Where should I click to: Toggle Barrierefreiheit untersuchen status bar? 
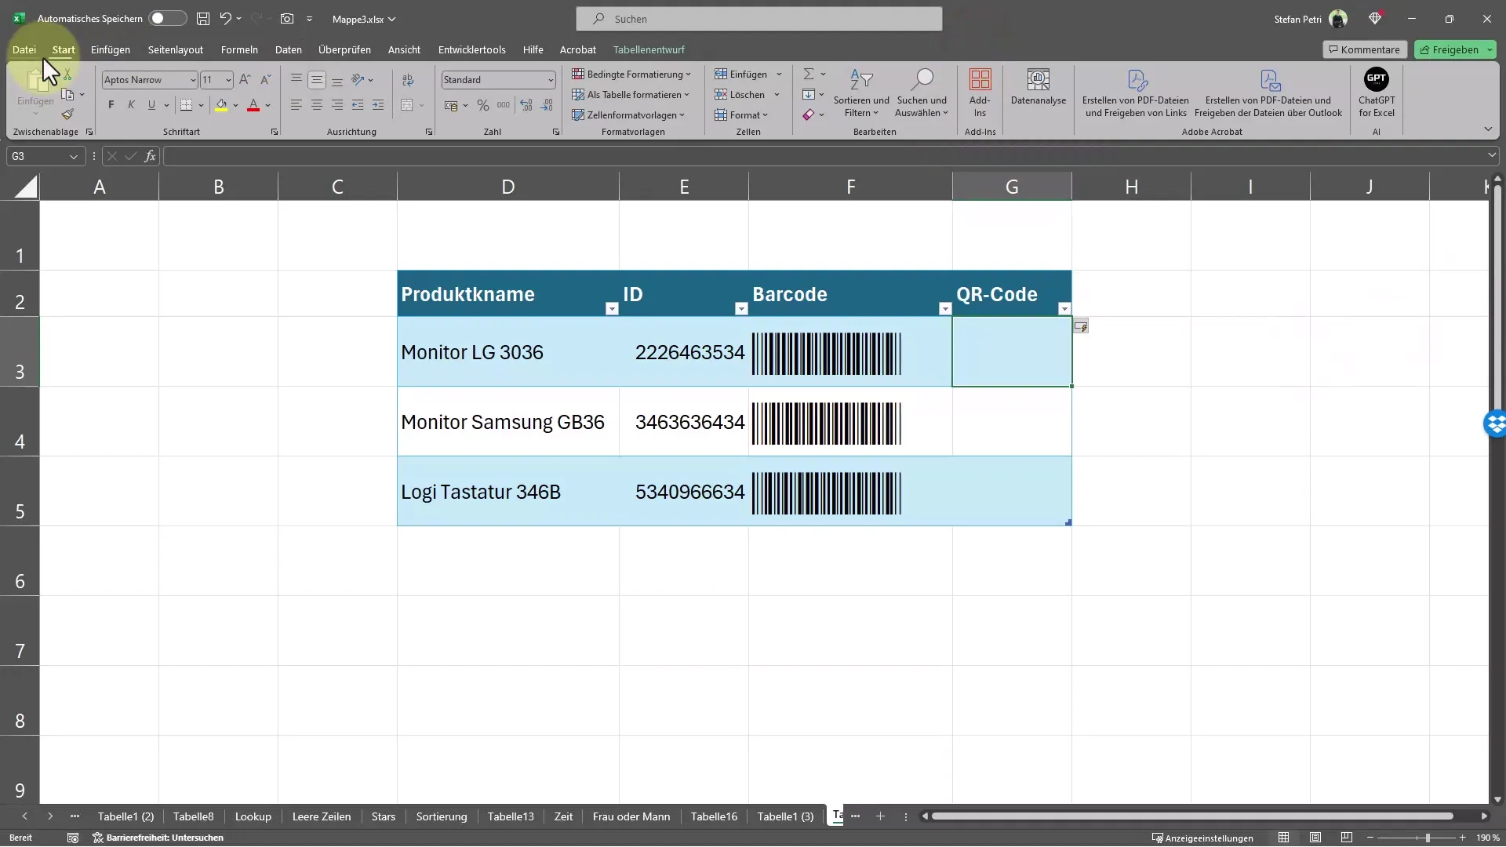[x=158, y=838]
